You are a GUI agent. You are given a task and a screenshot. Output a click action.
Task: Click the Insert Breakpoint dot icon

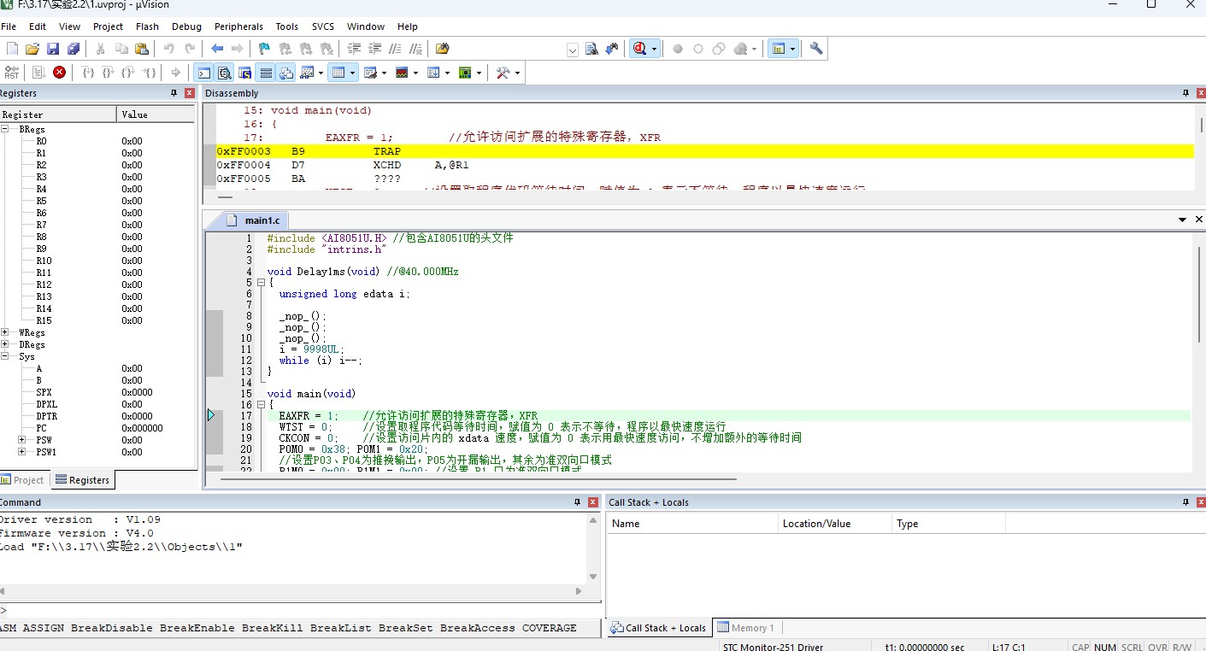pos(678,49)
